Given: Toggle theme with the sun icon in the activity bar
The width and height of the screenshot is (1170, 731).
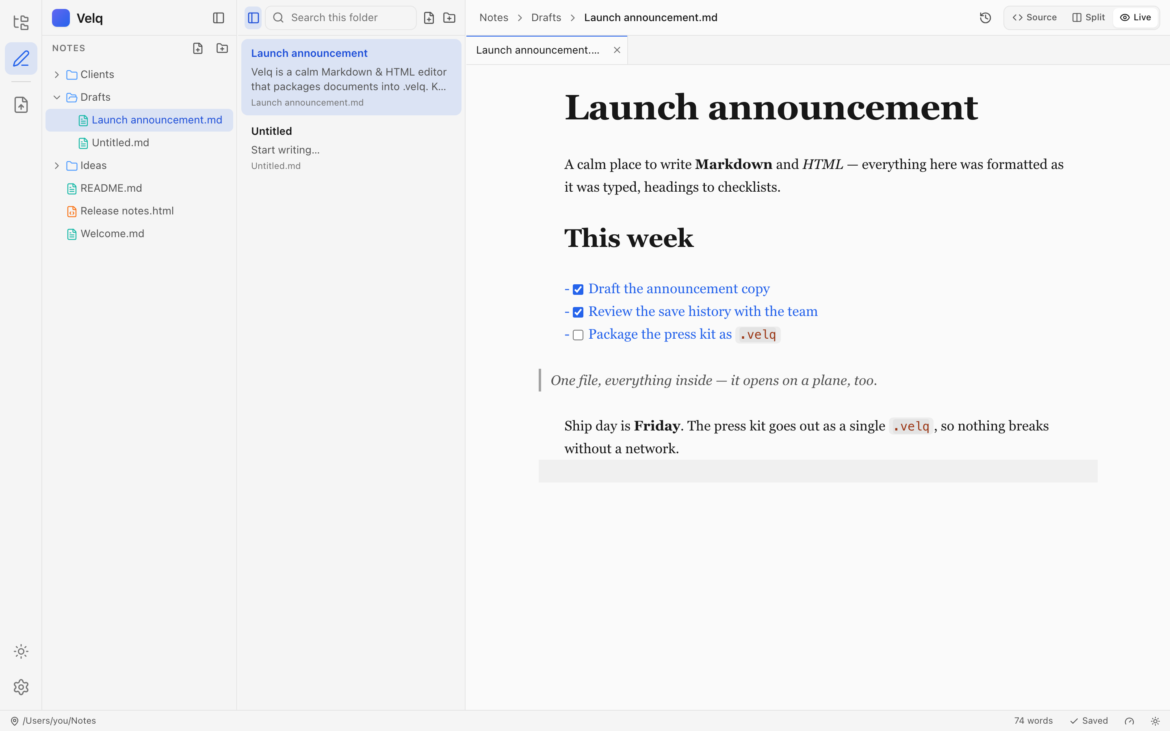Looking at the screenshot, I should click(x=21, y=651).
